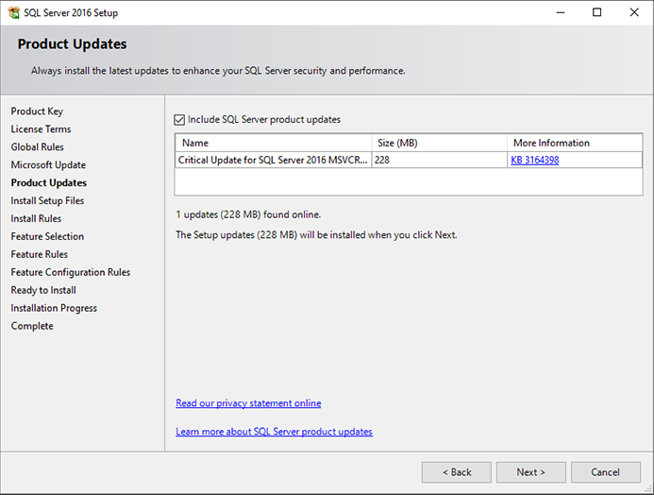
Task: Open Read our privacy statement online
Action: tap(248, 403)
